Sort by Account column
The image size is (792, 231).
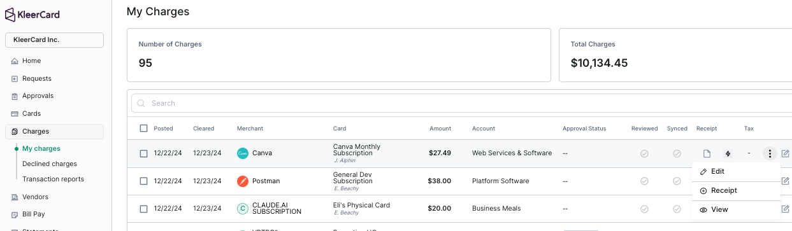pos(484,129)
